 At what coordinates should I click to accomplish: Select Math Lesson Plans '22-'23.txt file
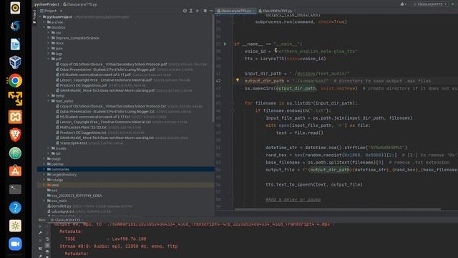(83, 128)
